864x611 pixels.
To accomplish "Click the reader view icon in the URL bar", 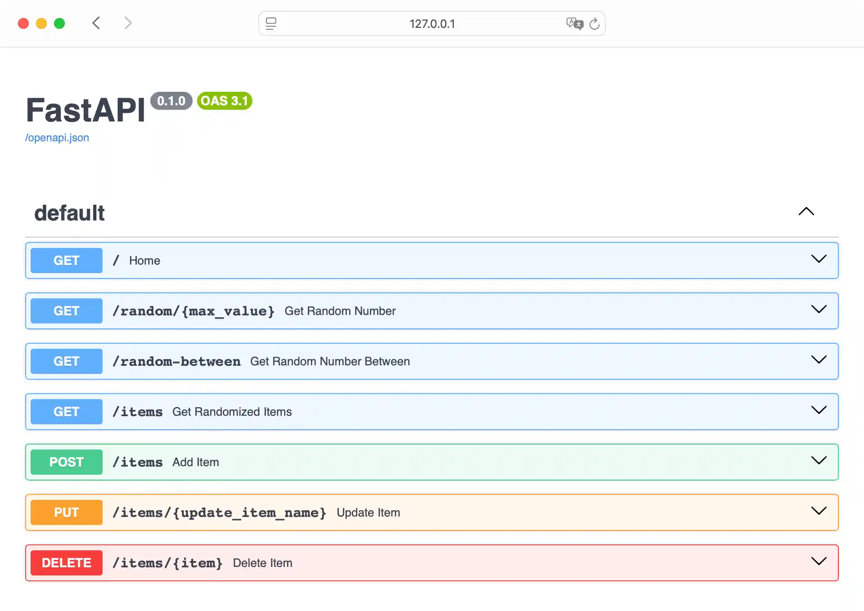I will click(271, 24).
